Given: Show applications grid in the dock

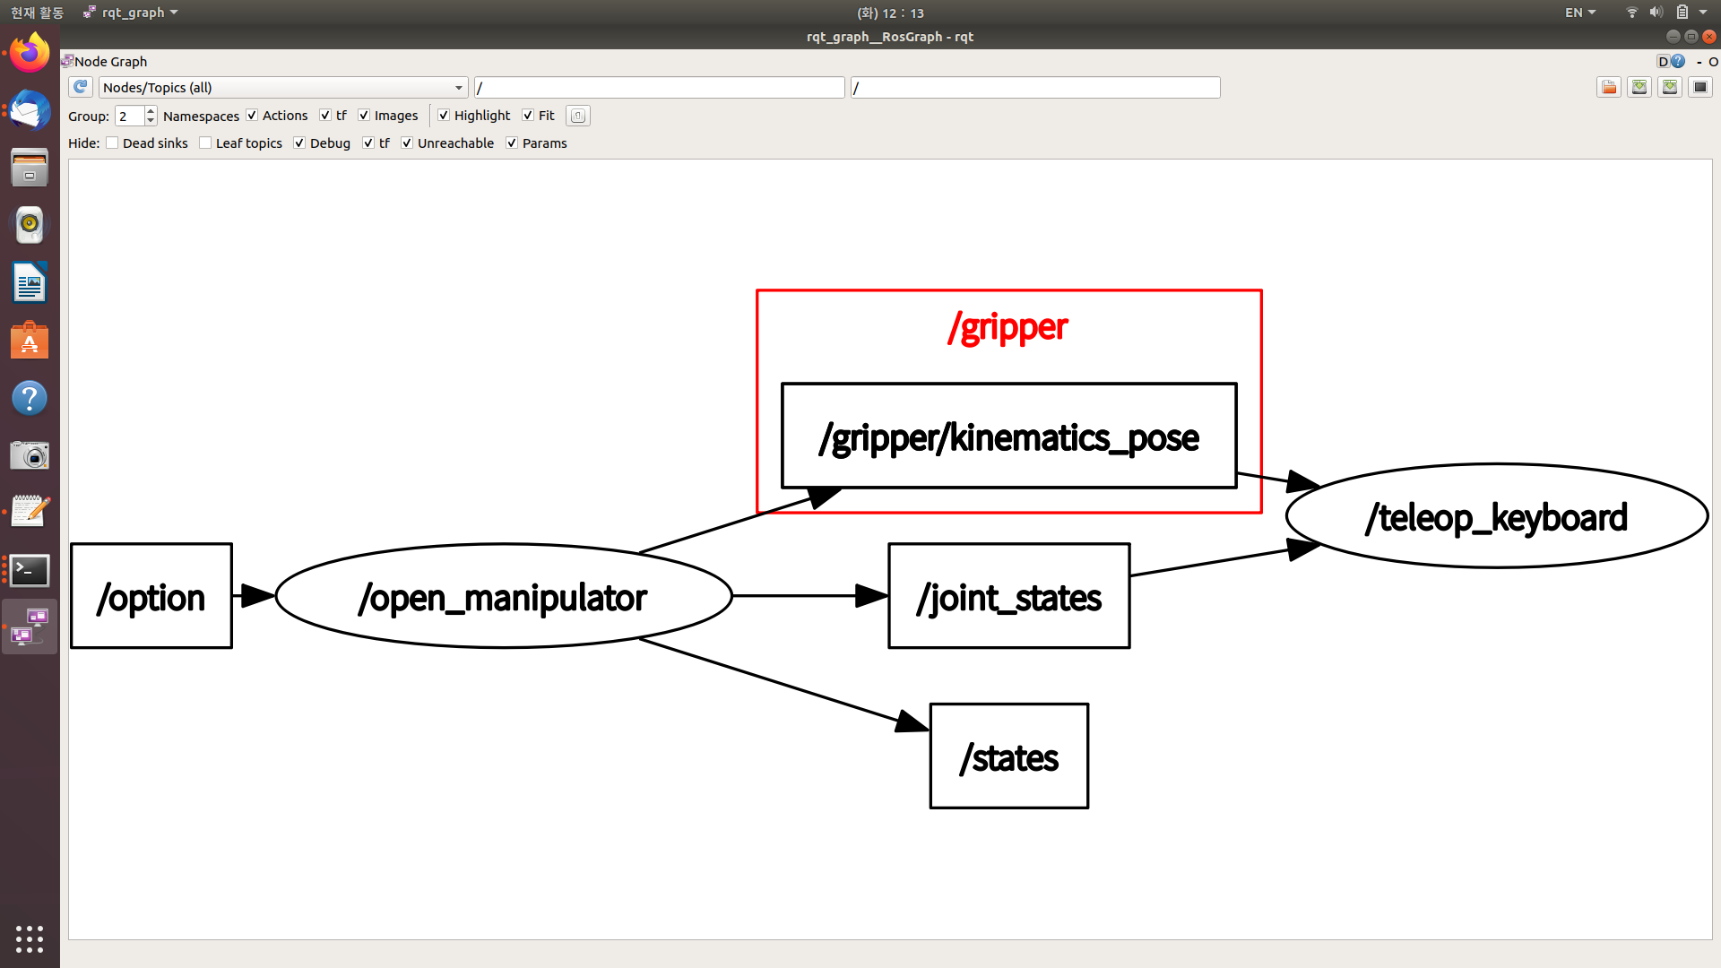Looking at the screenshot, I should [x=30, y=938].
